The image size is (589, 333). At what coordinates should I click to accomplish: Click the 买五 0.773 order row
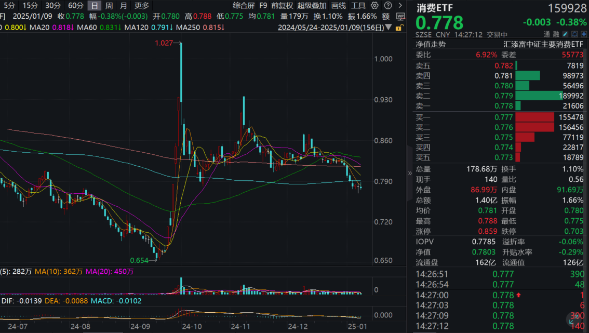[x=500, y=157]
